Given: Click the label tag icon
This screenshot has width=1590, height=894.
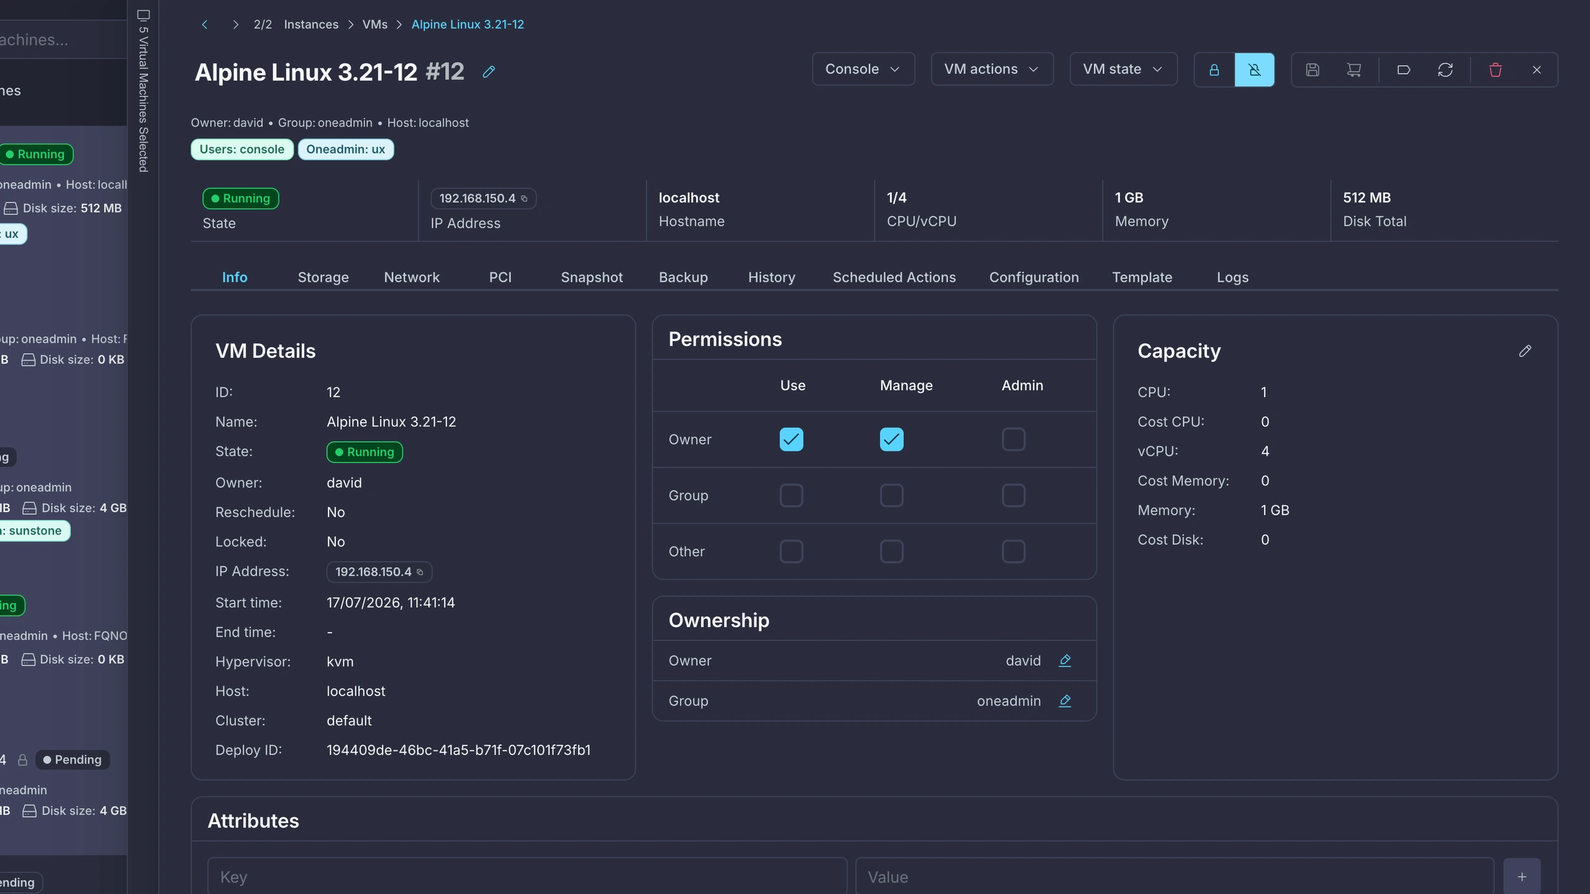Looking at the screenshot, I should click(1404, 70).
